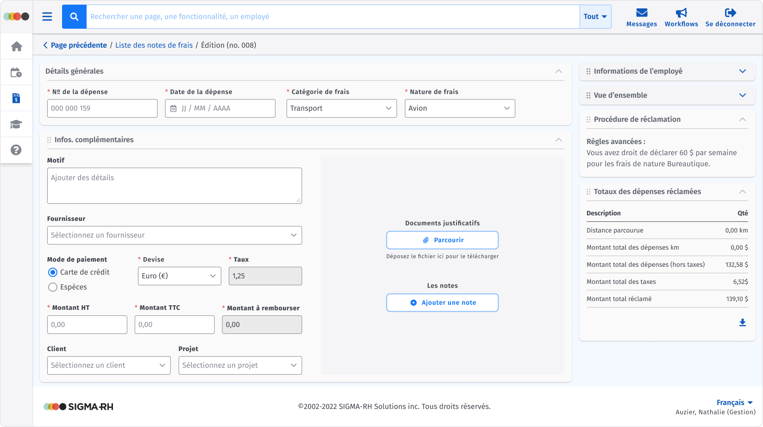Open the Tout search filter dropdown

coord(595,16)
